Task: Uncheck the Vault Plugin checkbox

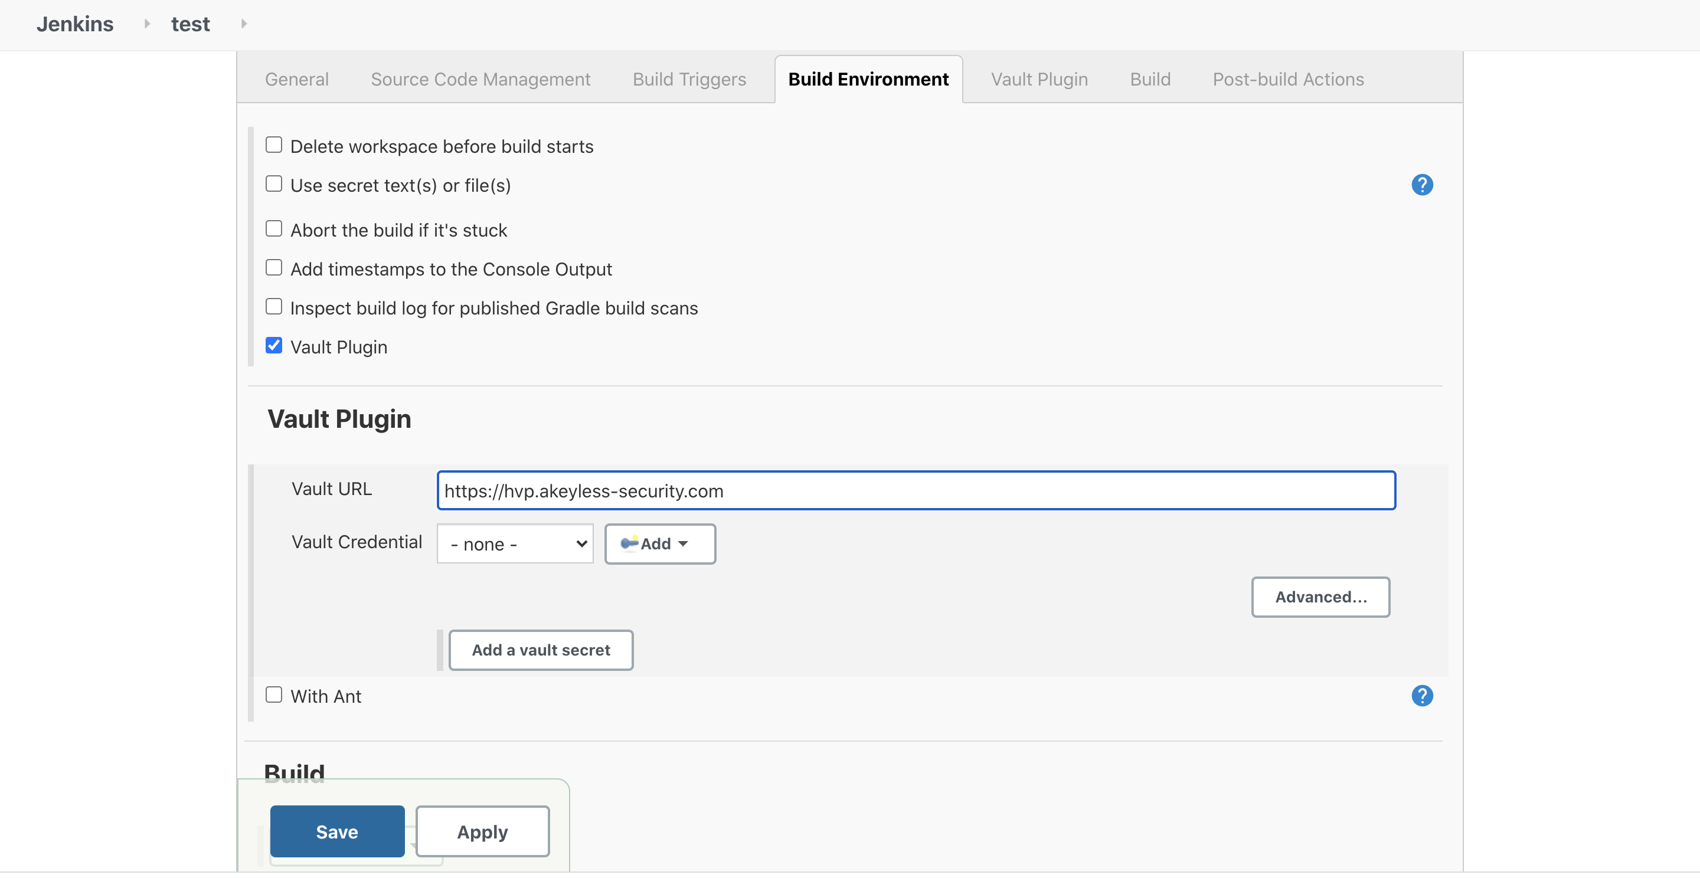Action: pos(273,345)
